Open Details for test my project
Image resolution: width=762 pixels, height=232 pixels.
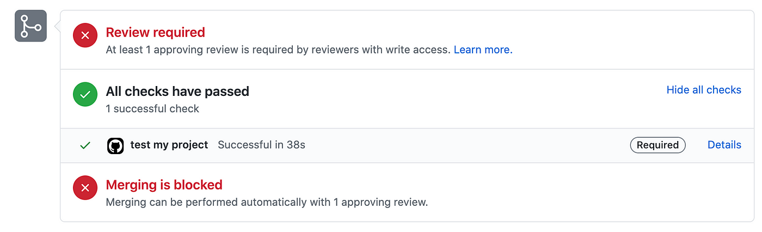point(724,145)
